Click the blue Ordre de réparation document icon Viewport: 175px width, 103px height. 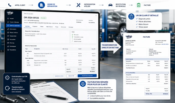(x=41, y=5)
